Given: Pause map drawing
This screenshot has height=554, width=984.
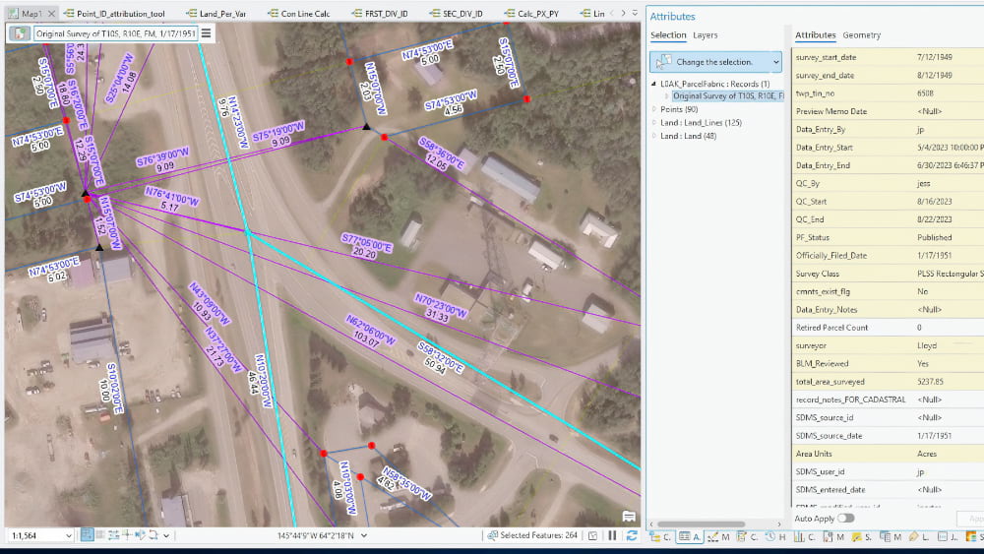Looking at the screenshot, I should 612,535.
